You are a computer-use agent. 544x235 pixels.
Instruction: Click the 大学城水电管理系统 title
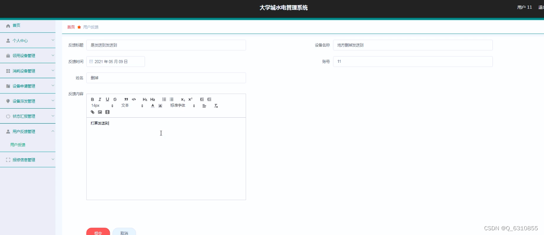(284, 8)
